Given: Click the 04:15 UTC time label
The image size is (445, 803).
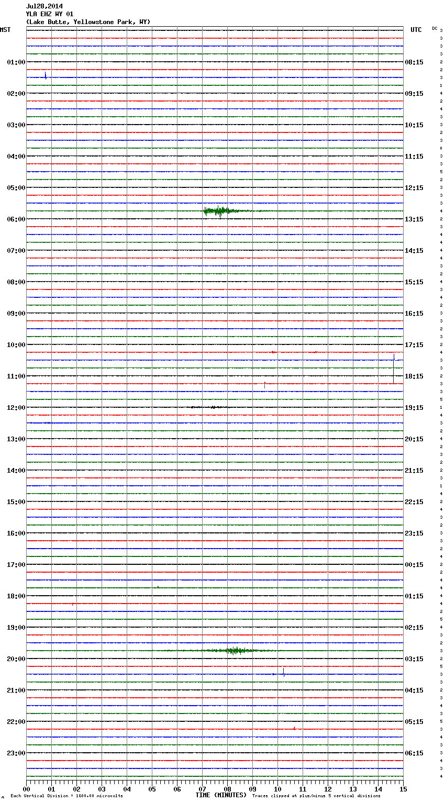Looking at the screenshot, I should (414, 690).
